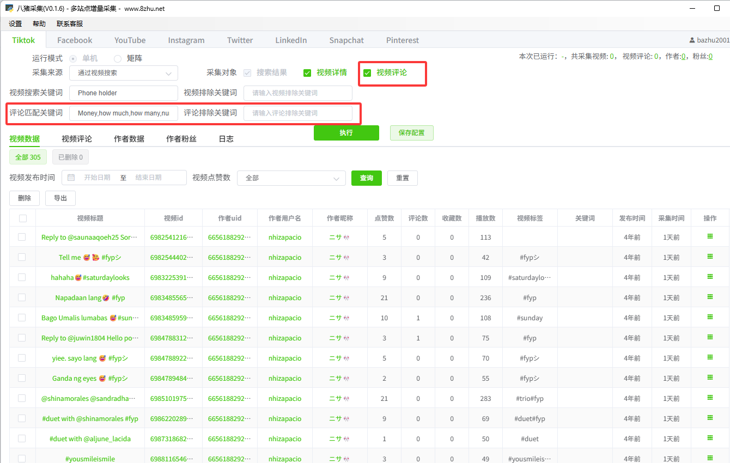Screen dimensions: 730x463
Task: Switch to the 作者粉丝 tab
Action: [181, 139]
